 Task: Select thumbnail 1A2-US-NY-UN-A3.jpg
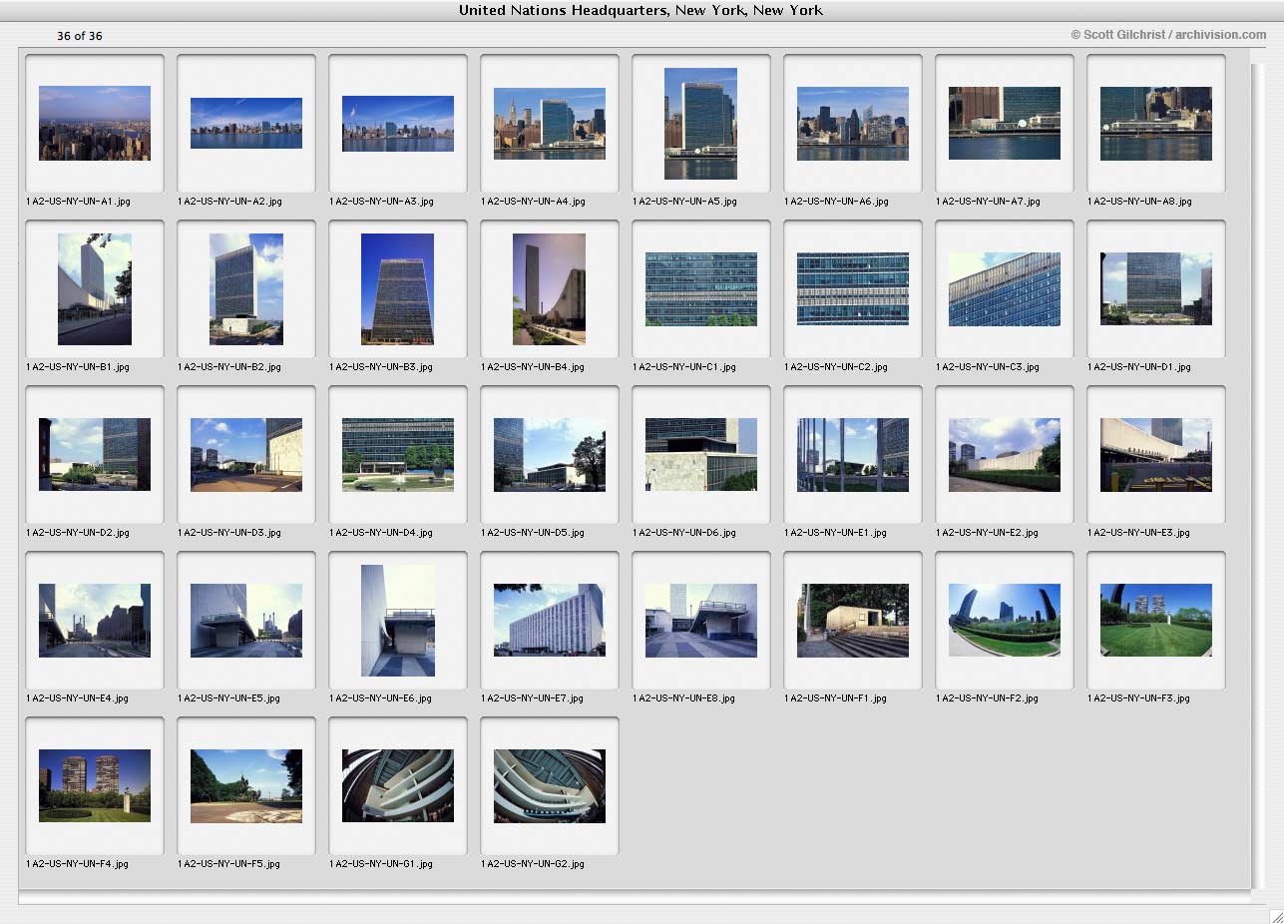(x=398, y=124)
